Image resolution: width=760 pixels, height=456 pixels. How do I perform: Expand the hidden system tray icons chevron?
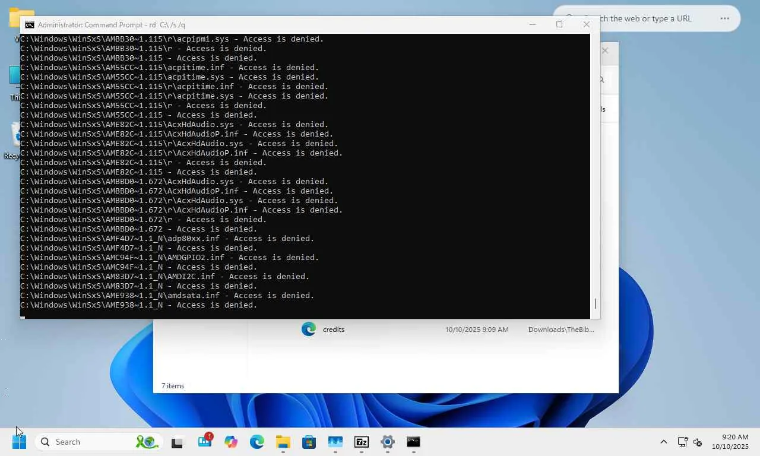click(664, 442)
